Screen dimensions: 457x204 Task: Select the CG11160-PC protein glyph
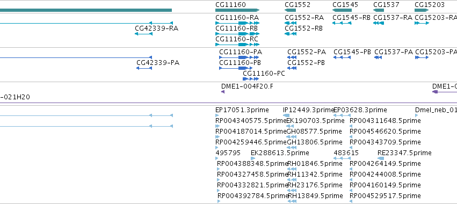251,79
